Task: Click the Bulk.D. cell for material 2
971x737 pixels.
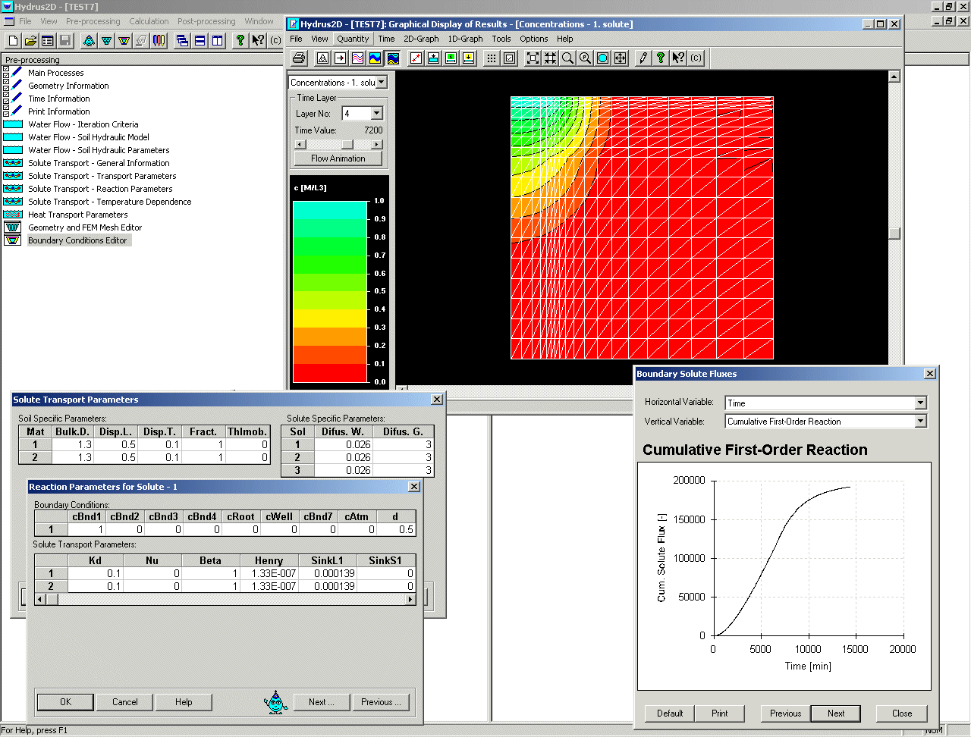Action: [x=72, y=458]
